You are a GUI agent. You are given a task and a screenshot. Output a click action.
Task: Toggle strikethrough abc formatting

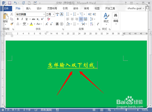[33, 19]
